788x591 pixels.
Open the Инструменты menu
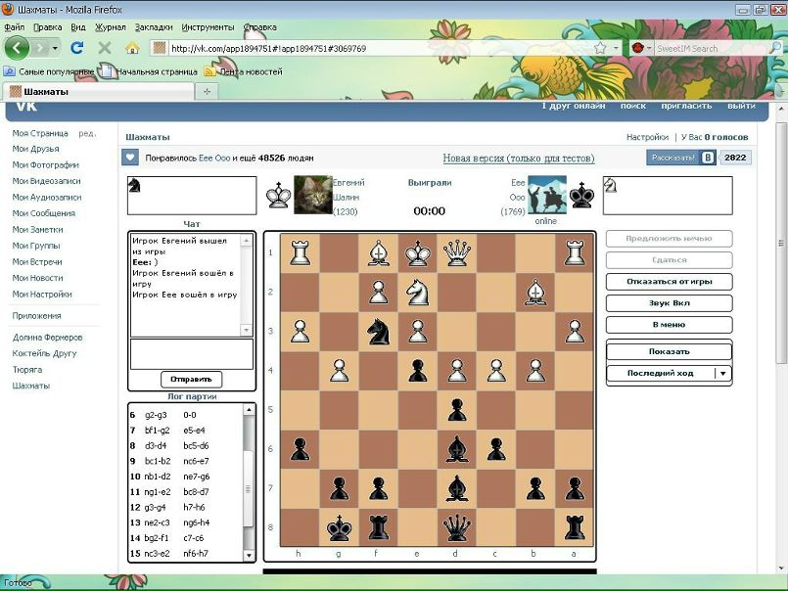click(x=209, y=27)
